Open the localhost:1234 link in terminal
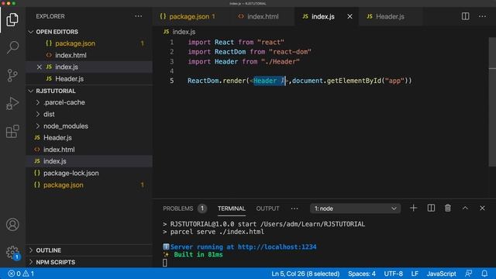Image resolution: width=496 pixels, height=279 pixels. (x=277, y=246)
